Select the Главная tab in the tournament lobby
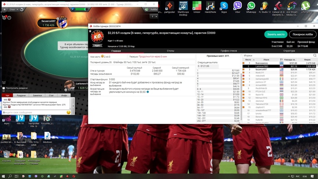Viewport: 318px width, 179px height. (x=116, y=51)
